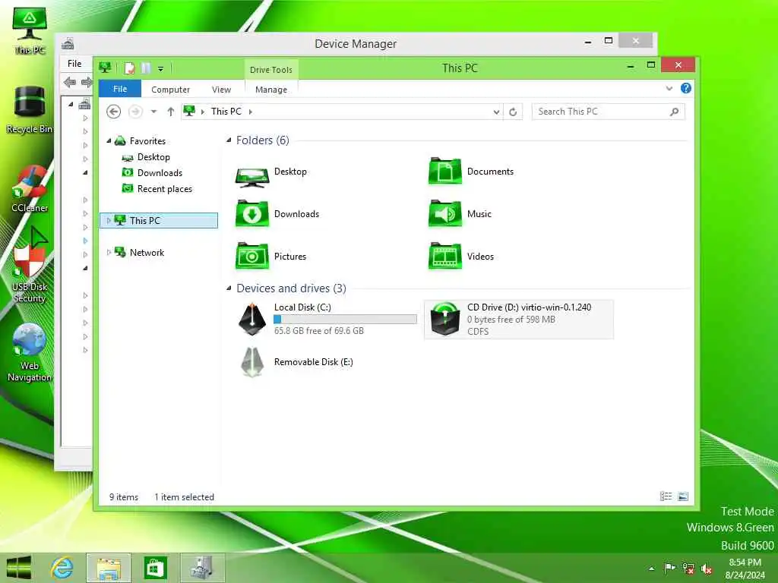The image size is (778, 583).
Task: Click the clock showing 8:54 PM
Action: pyautogui.click(x=745, y=563)
